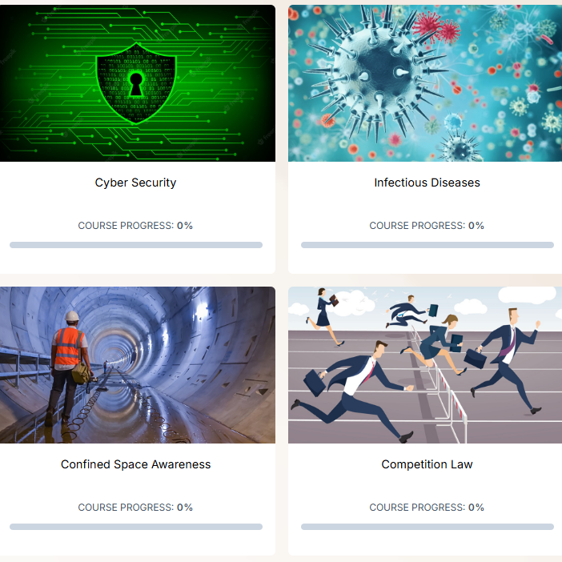Click Cyber Security course progress 0% text

click(x=135, y=226)
